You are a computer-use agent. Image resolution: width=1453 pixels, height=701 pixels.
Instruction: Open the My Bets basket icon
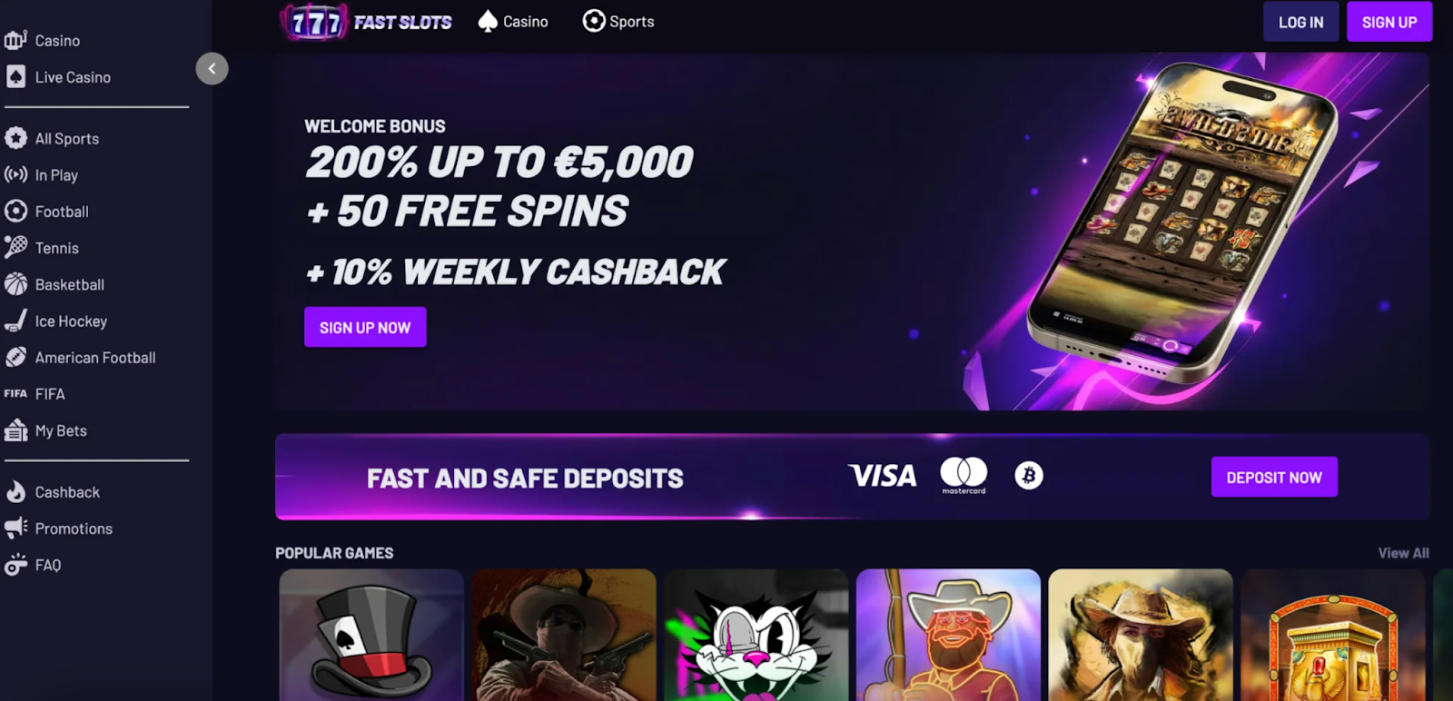pyautogui.click(x=15, y=429)
